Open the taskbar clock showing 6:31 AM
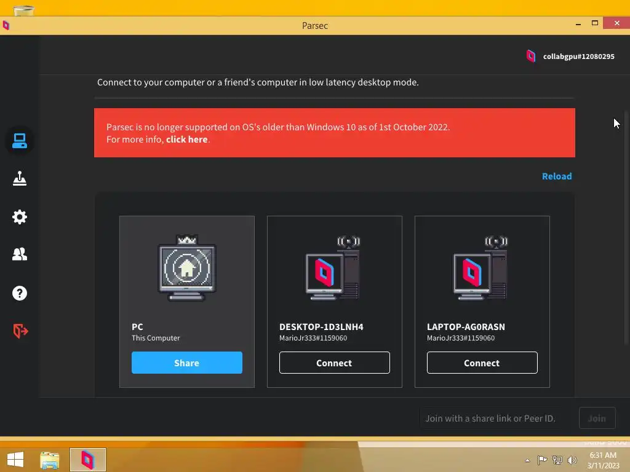This screenshot has height=472, width=630. click(x=603, y=460)
